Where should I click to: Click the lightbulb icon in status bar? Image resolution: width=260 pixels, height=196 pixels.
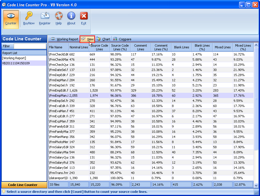(4, 192)
